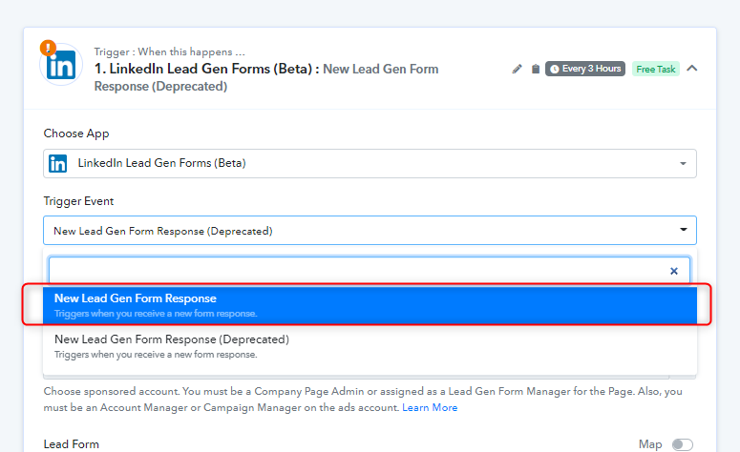Click the pencil edit icon in trigger header

click(517, 70)
